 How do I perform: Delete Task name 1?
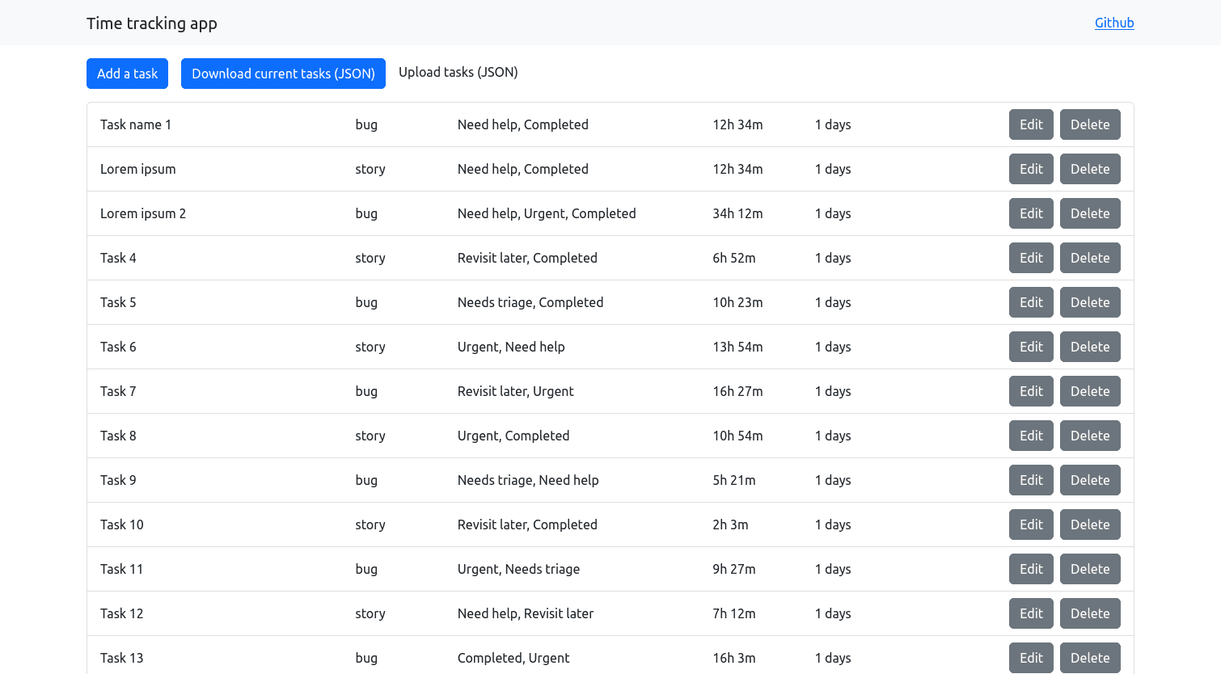tap(1089, 124)
